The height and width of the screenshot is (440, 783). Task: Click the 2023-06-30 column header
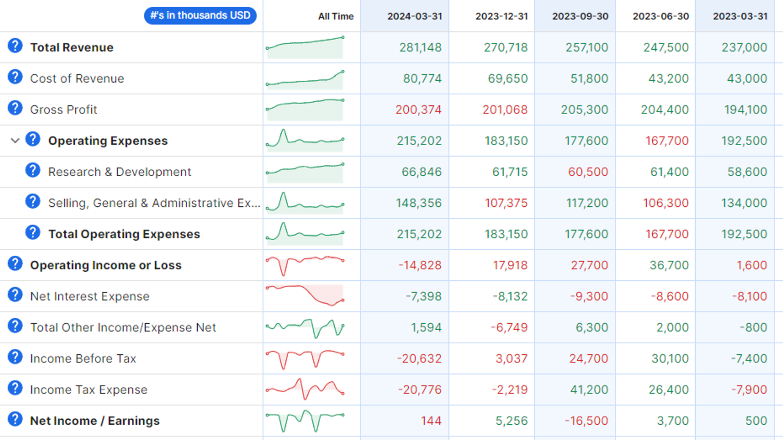pos(660,16)
